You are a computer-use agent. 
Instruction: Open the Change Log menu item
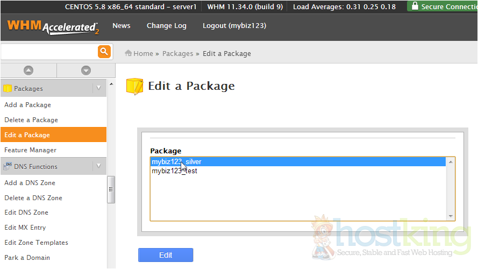point(167,26)
